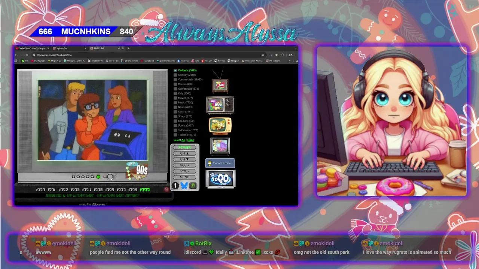Check the Trailers category checkbox
Image resolution: width=479 pixels, height=269 pixels.
pyautogui.click(x=175, y=134)
